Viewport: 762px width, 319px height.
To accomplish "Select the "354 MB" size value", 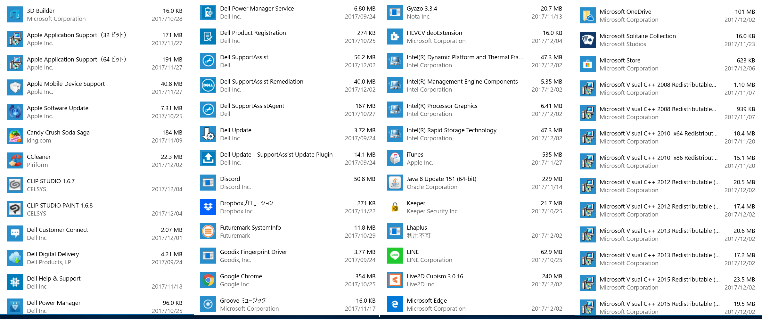I will (x=365, y=276).
